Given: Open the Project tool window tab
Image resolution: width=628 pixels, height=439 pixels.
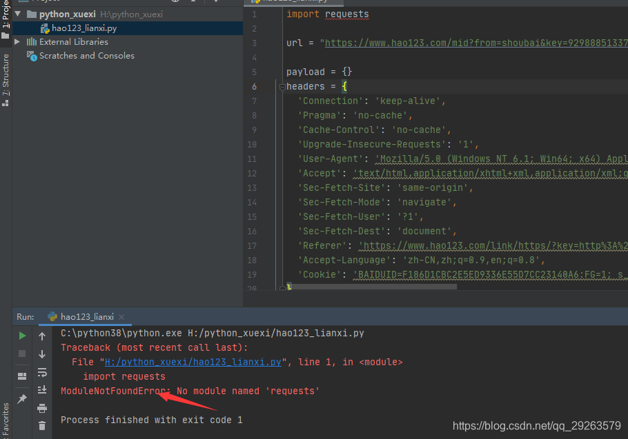Looking at the screenshot, I should point(6,18).
